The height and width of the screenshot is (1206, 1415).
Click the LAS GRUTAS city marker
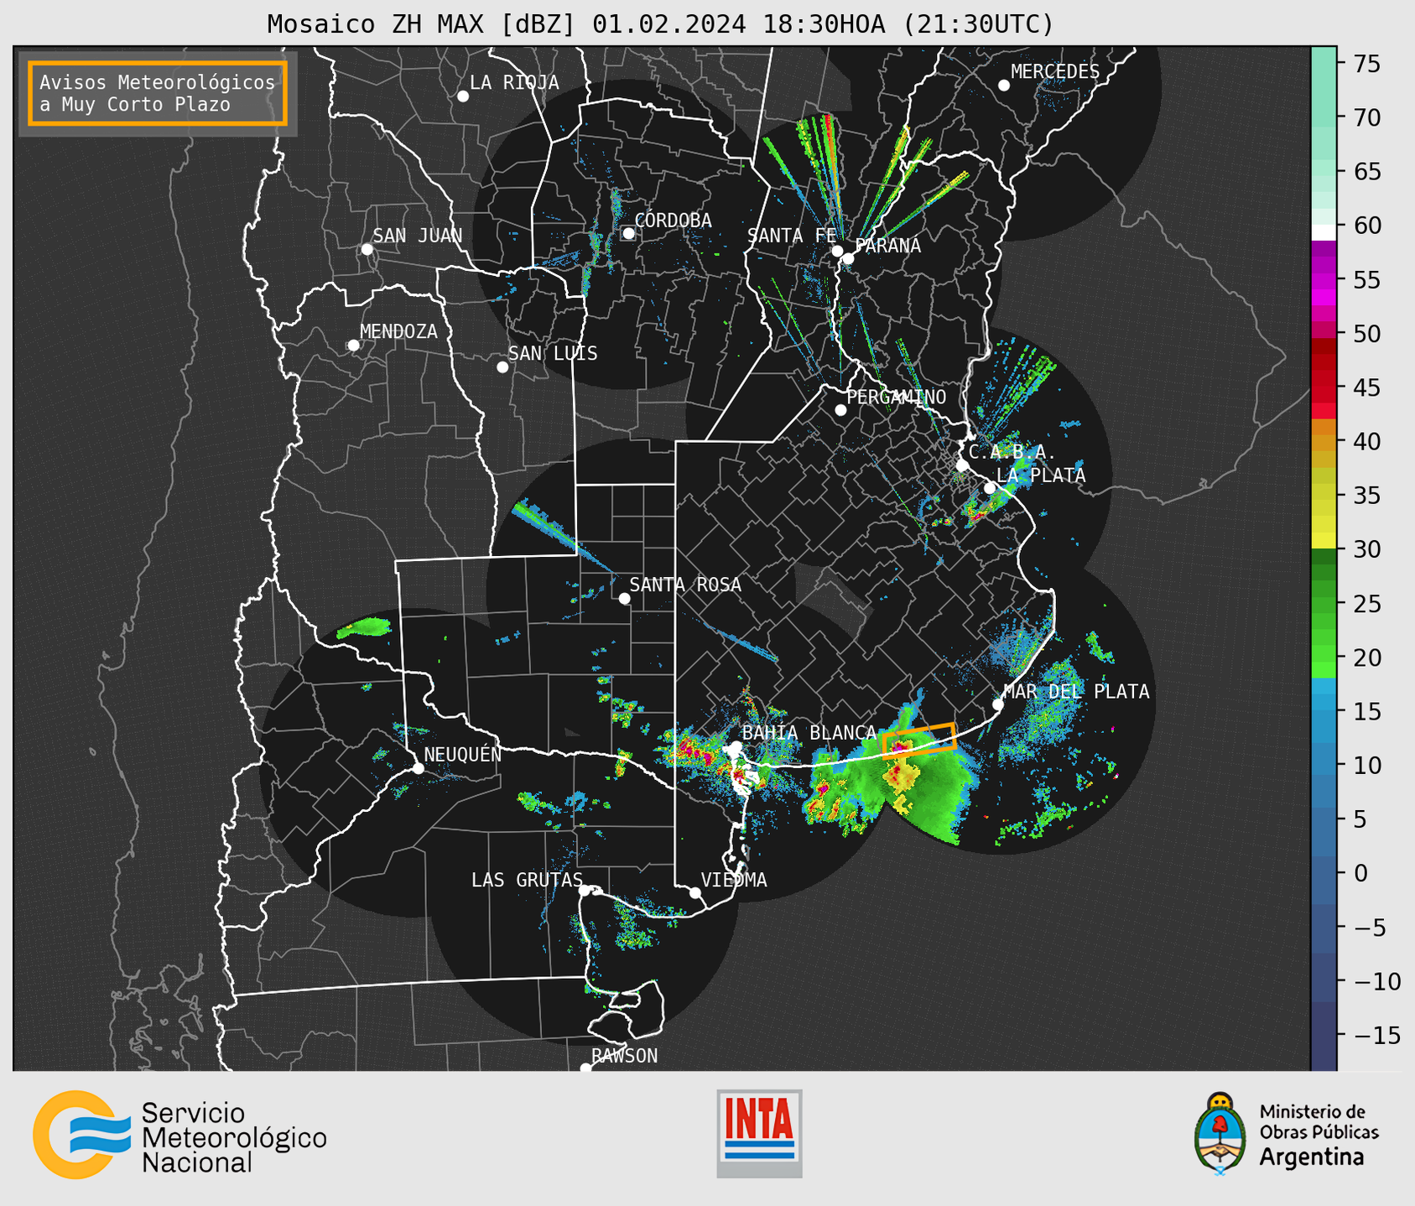coord(585,891)
